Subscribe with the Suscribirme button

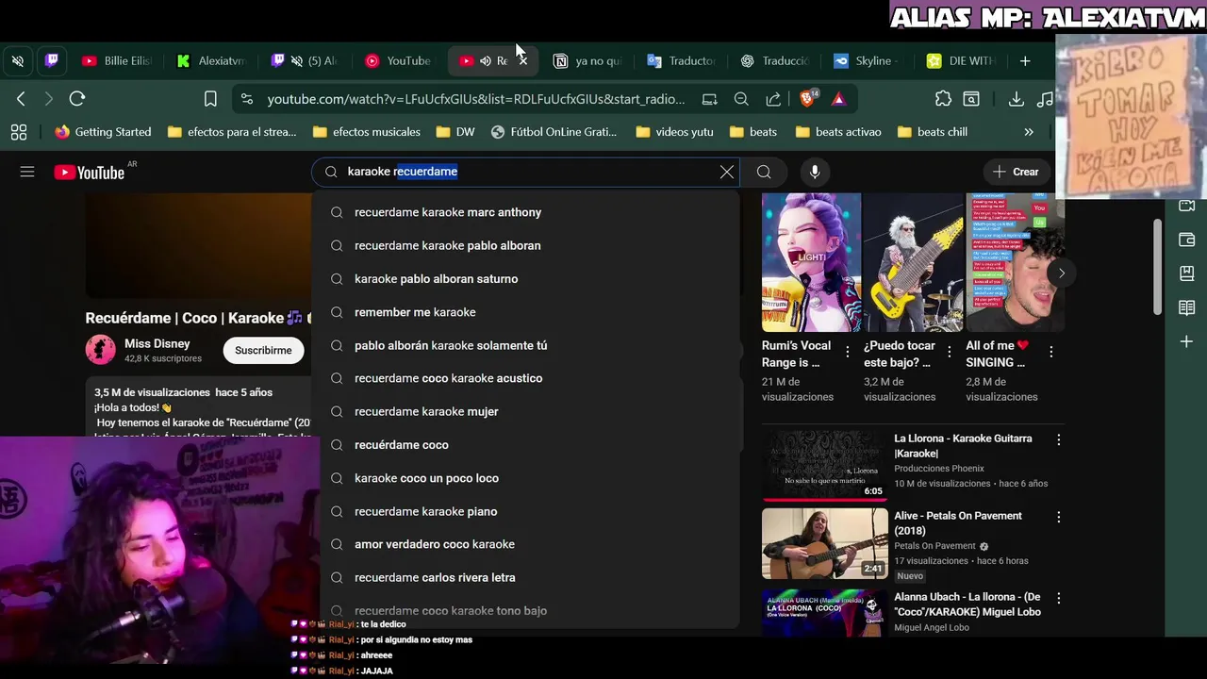tap(263, 350)
